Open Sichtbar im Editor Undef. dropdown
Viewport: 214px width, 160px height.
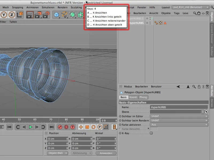coord(179,116)
